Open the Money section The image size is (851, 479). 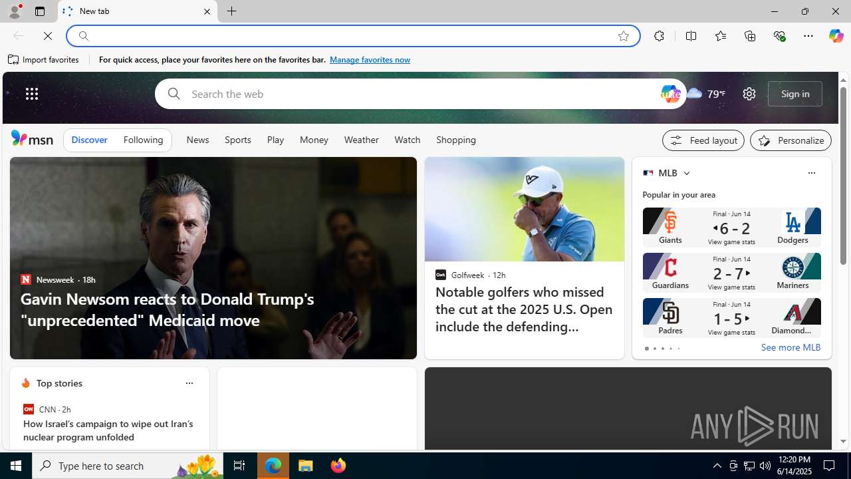(x=314, y=140)
